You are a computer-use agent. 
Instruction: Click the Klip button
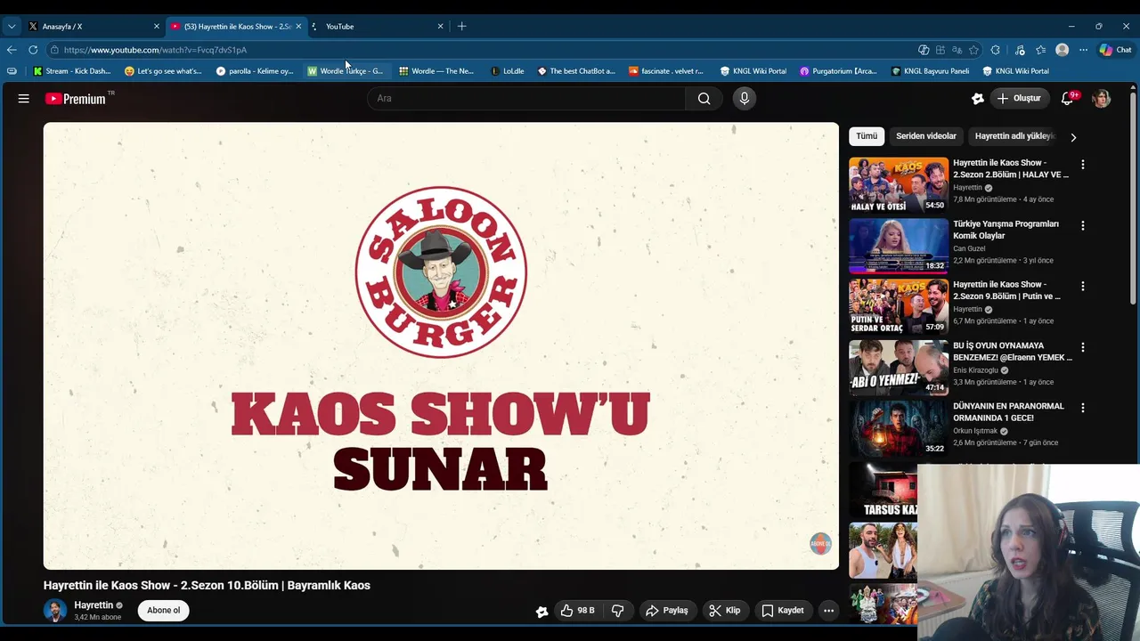[x=724, y=611]
